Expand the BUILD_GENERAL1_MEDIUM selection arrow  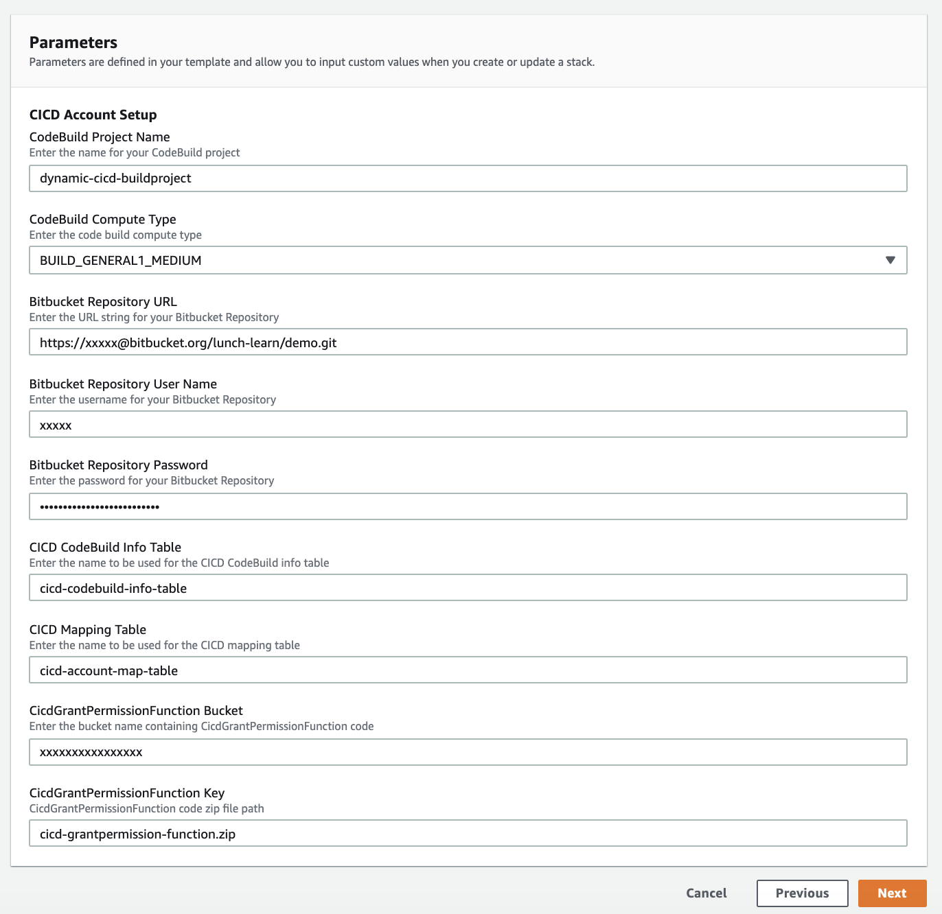[891, 260]
